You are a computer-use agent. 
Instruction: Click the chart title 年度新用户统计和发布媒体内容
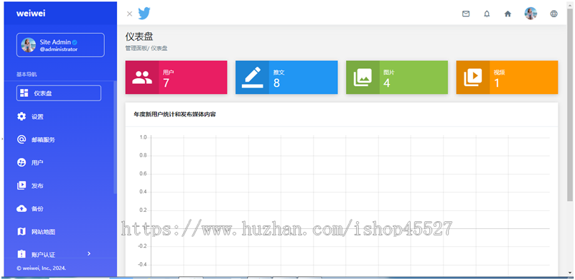tap(175, 114)
